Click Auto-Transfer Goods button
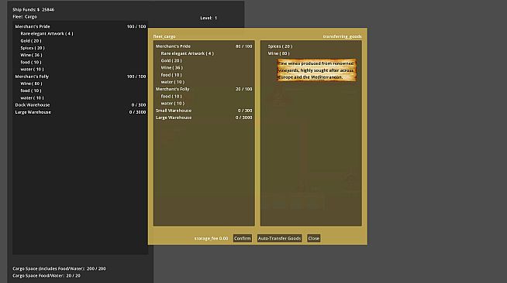The image size is (507, 283). coord(279,238)
